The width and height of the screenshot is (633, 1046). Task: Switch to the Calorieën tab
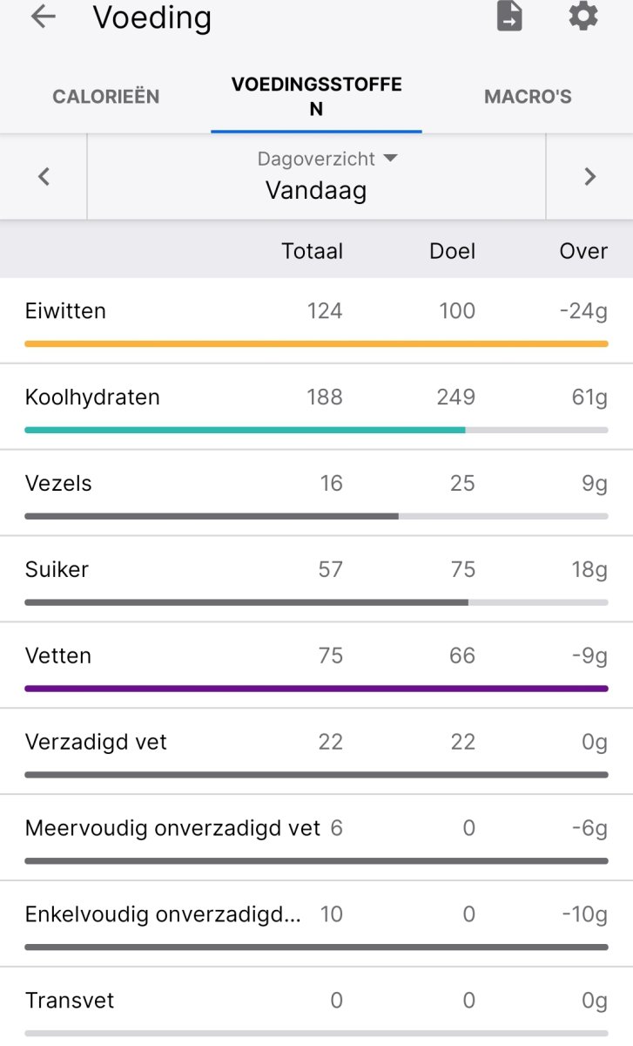(x=106, y=97)
